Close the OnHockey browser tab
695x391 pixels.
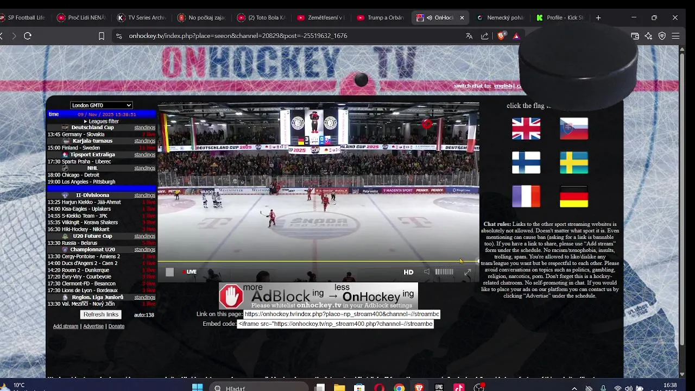[462, 17]
